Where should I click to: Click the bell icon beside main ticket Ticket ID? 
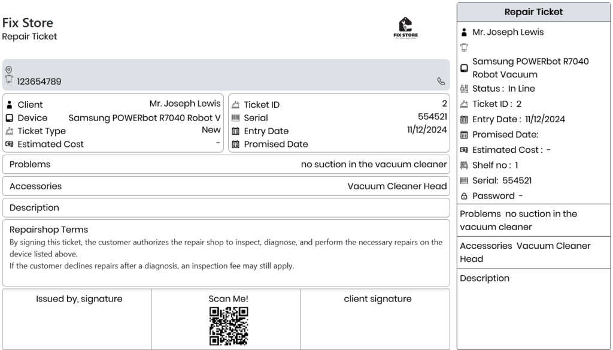[x=235, y=104]
